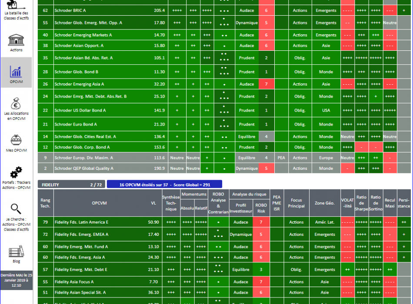This screenshot has width=413, height=304.
Task: Click the Persistance column header
Action: [404, 203]
